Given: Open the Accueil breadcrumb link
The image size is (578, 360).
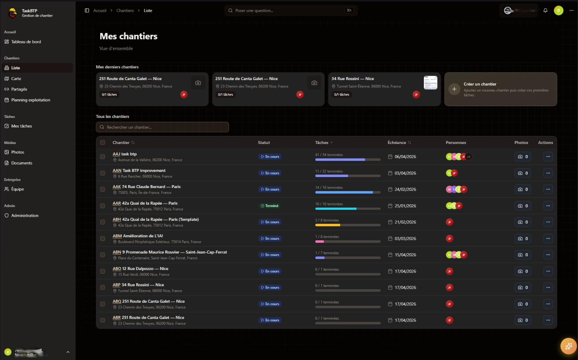Looking at the screenshot, I should coord(100,11).
